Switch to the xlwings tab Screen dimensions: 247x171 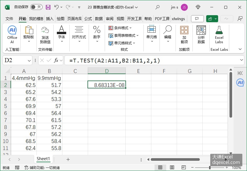[178, 19]
